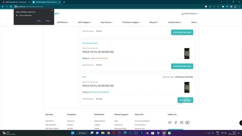
Task: Open the Chrome extensions puzzle icon
Action: tap(223, 7)
